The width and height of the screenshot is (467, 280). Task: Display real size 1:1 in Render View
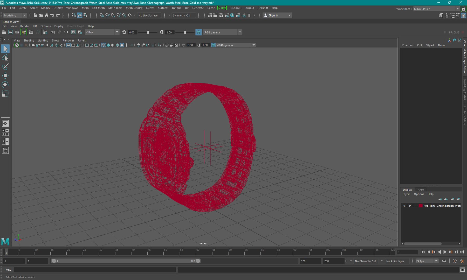pos(66,32)
